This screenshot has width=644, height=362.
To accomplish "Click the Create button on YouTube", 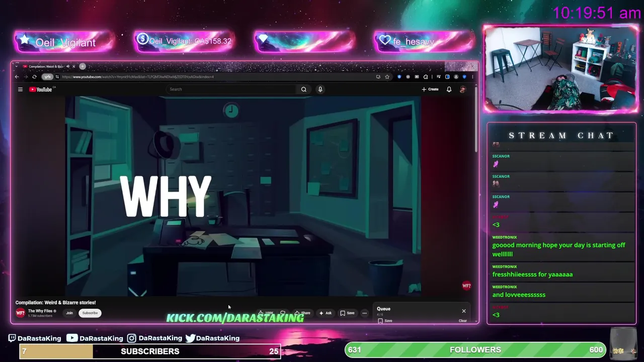I will 430,89.
